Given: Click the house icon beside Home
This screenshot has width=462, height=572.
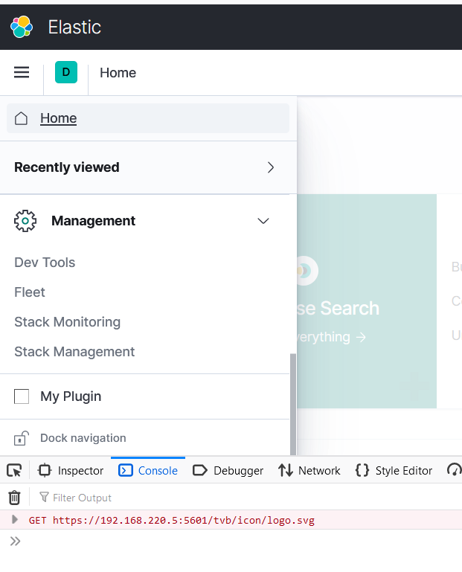Looking at the screenshot, I should [x=21, y=118].
